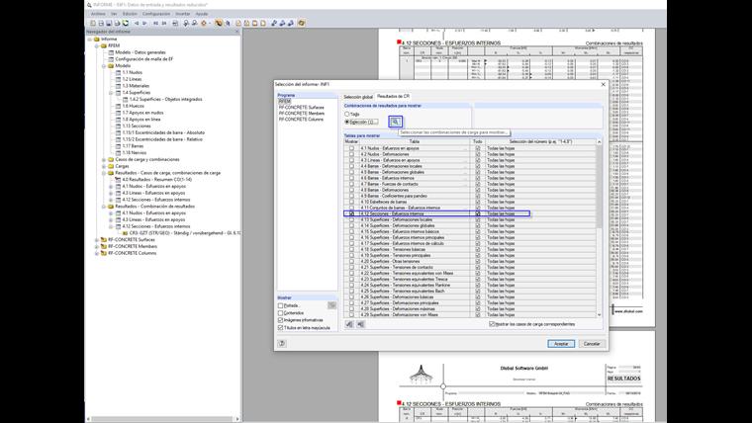This screenshot has height=423, width=752.
Task: Click the magnifier icon for load combination selection
Action: coord(395,122)
